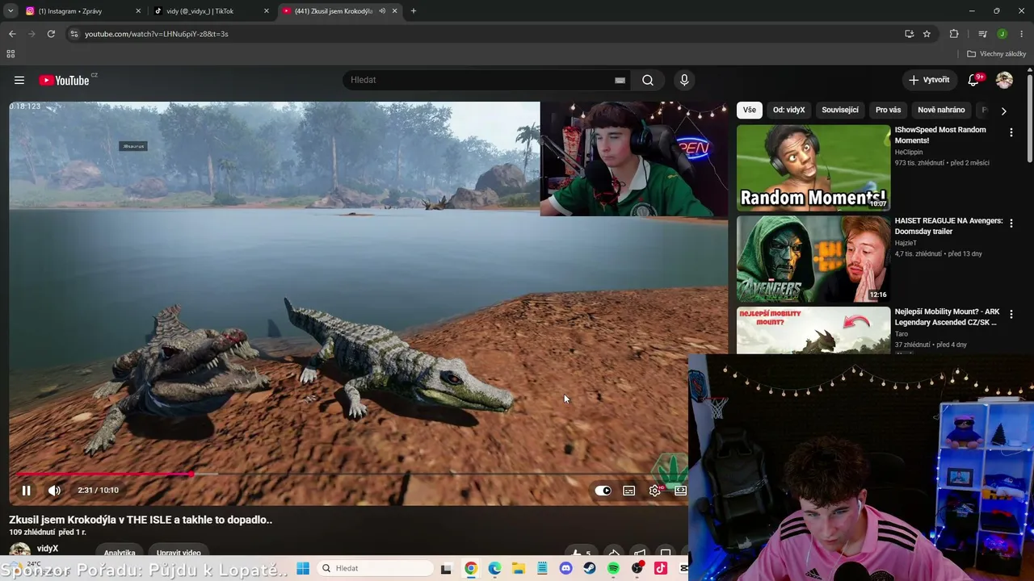Open the Chrome extensions puzzle icon
Viewport: 1034px width, 581px height.
pos(954,34)
